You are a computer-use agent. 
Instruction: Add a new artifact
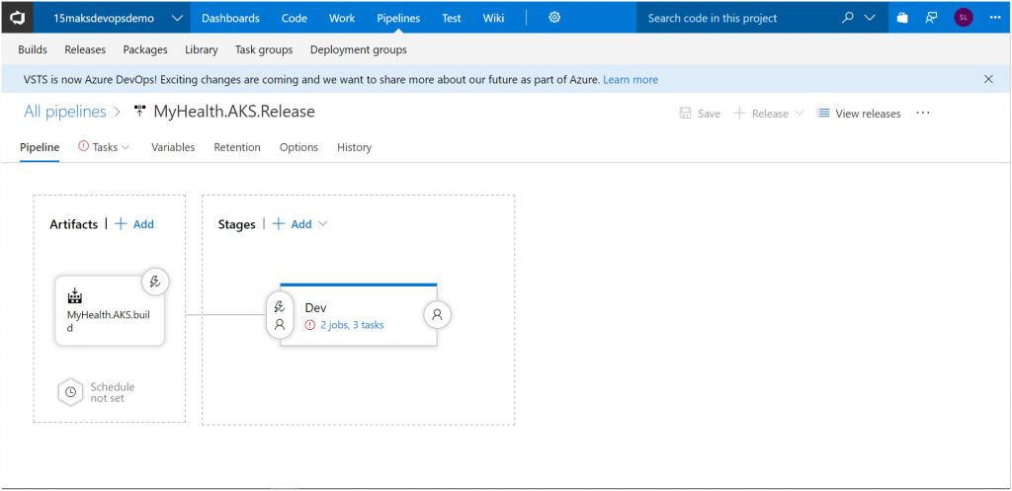(x=134, y=224)
